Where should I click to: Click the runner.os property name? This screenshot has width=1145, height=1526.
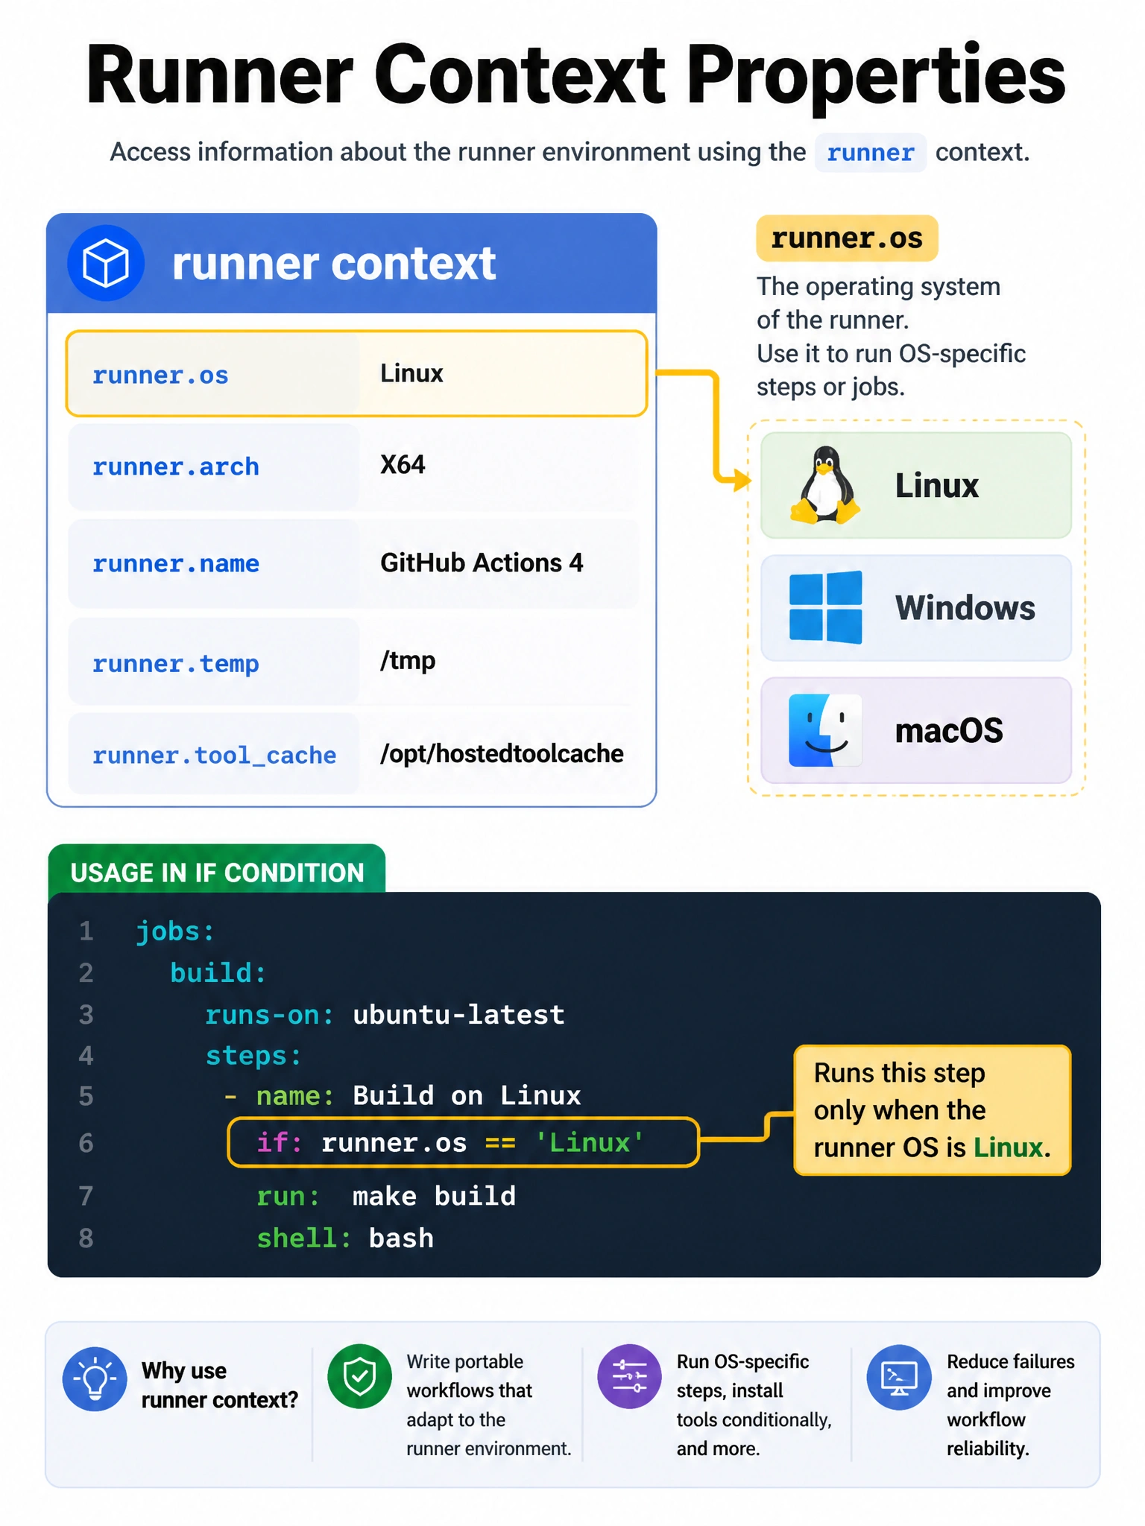tap(160, 375)
